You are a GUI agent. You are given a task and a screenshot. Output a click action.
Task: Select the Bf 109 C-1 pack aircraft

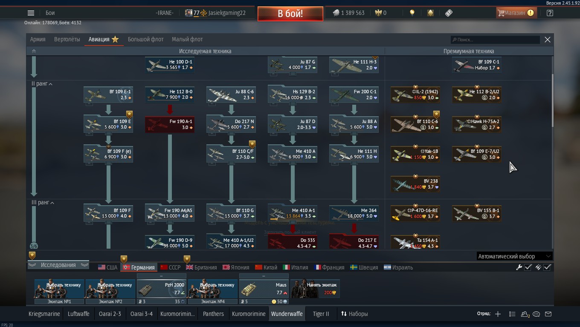(x=477, y=65)
